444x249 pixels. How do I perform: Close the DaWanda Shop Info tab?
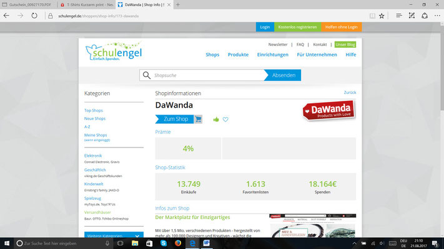click(x=169, y=5)
